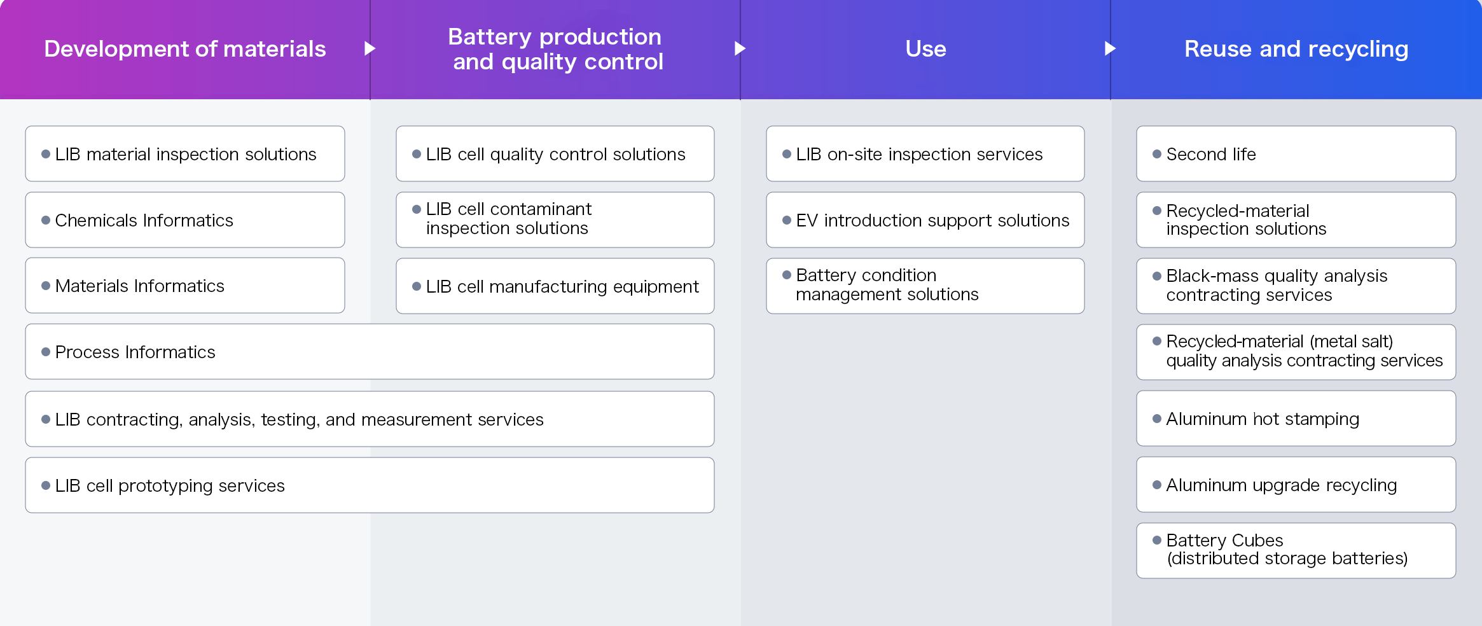Open Chemicals Informatics link

coord(185,220)
